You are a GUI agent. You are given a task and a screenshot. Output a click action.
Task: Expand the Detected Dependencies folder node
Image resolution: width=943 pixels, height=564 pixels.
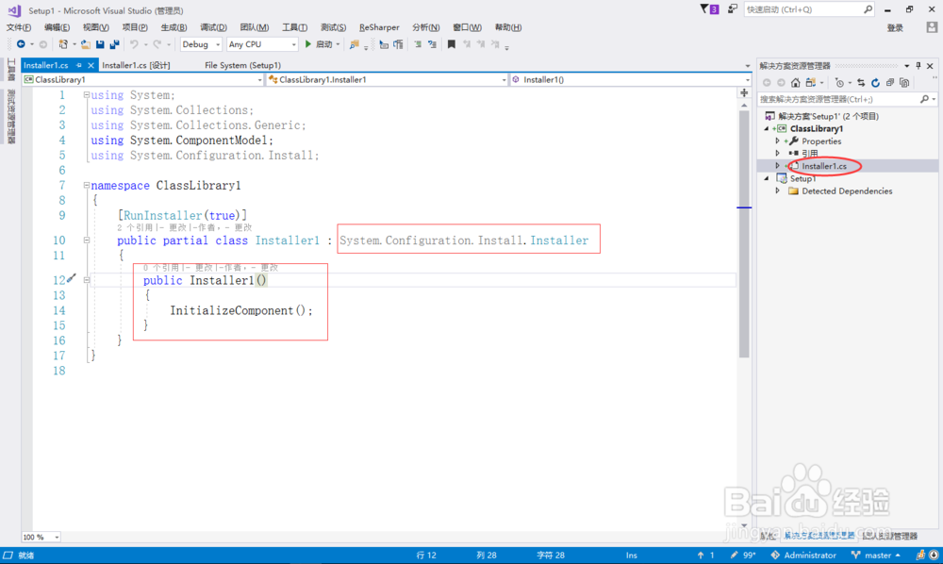[778, 191]
